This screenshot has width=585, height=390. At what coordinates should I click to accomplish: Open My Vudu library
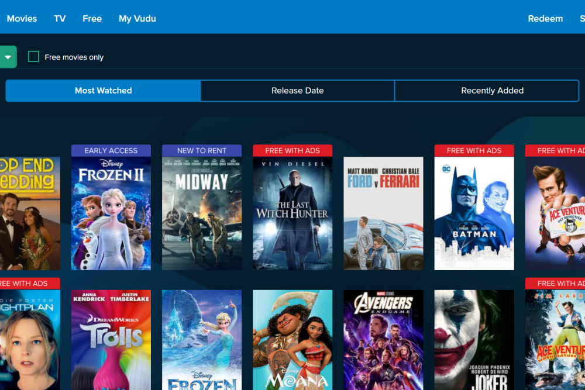(137, 19)
